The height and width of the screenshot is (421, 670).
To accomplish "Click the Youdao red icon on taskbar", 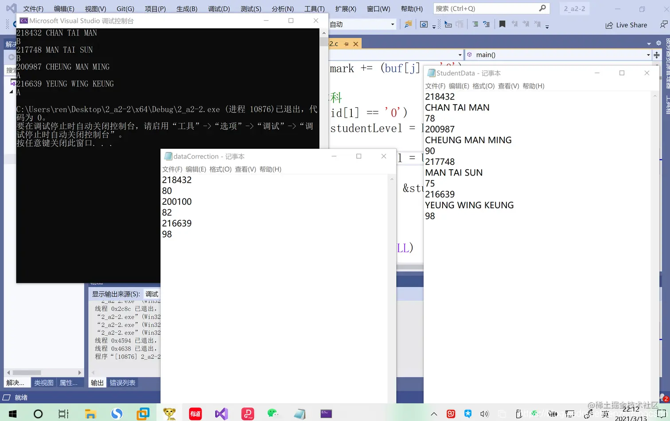I will (195, 414).
